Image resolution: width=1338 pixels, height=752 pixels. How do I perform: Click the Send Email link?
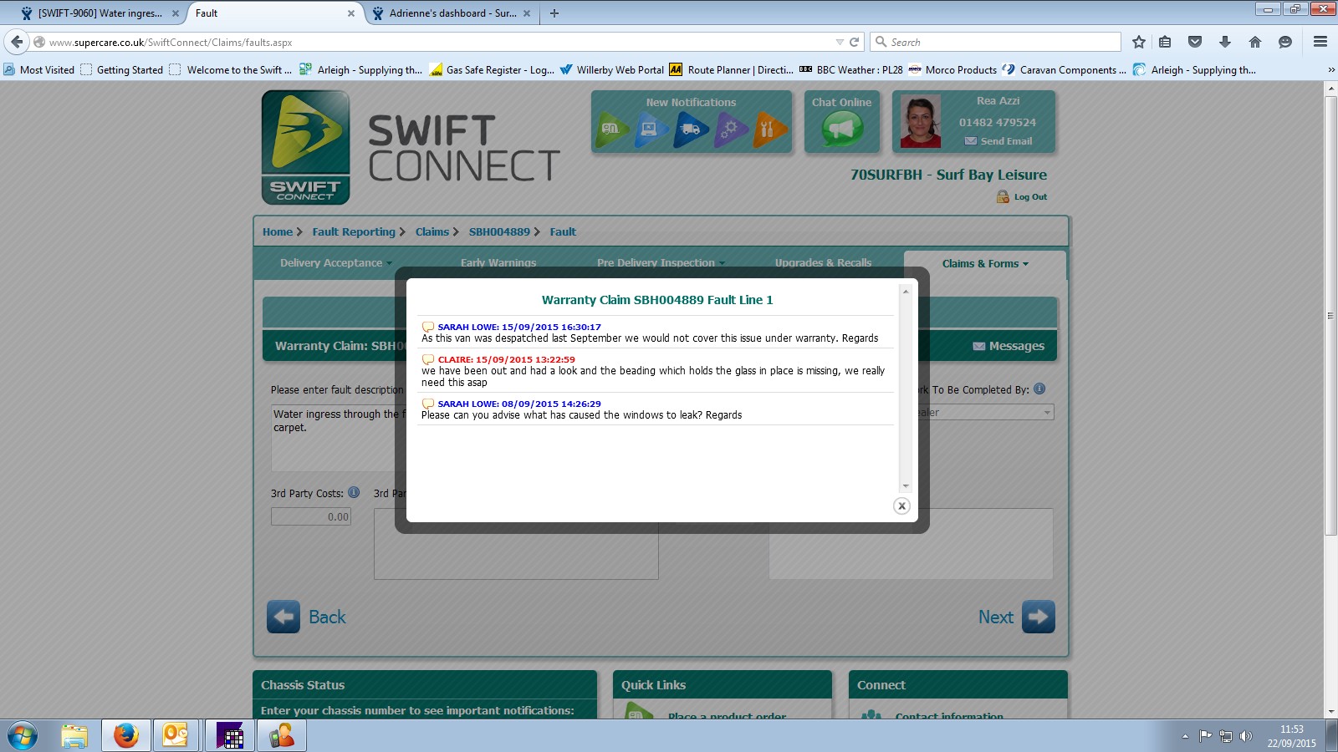click(998, 141)
